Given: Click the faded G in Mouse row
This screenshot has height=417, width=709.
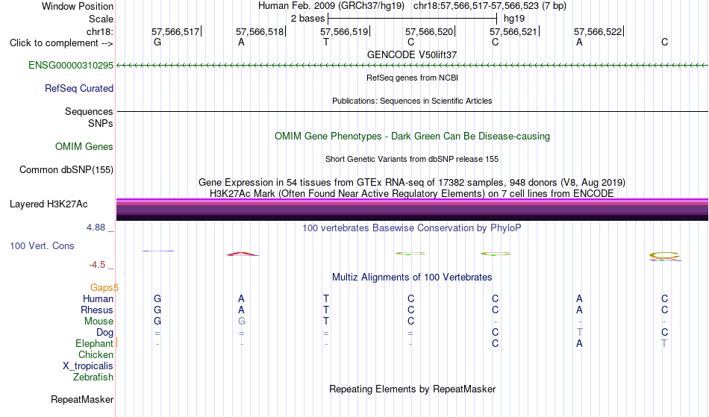Looking at the screenshot, I should [242, 322].
